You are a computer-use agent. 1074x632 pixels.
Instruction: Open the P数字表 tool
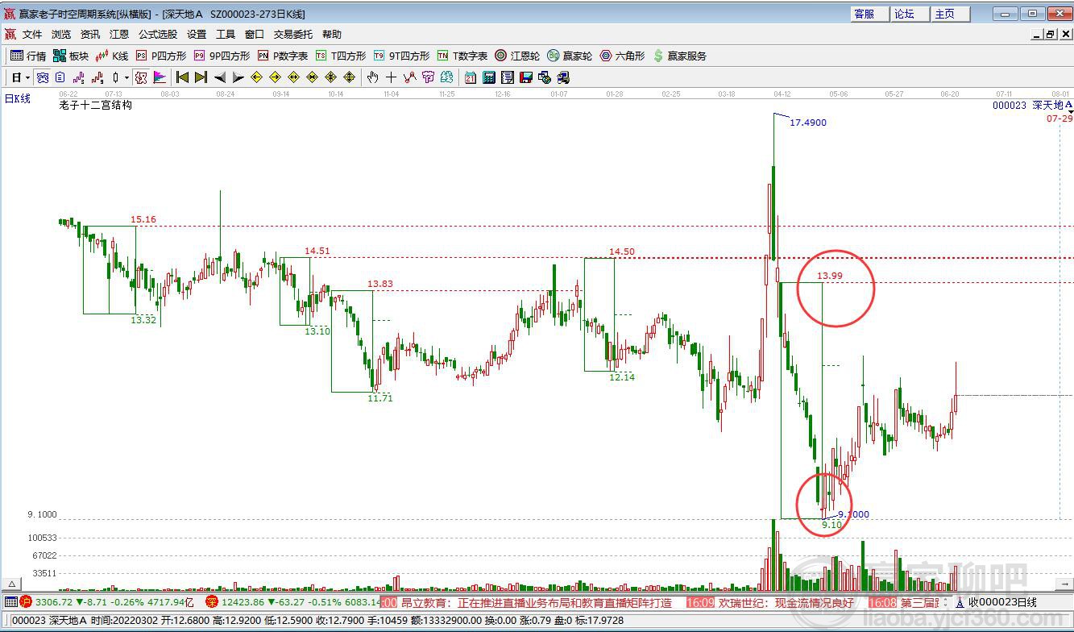click(x=283, y=56)
